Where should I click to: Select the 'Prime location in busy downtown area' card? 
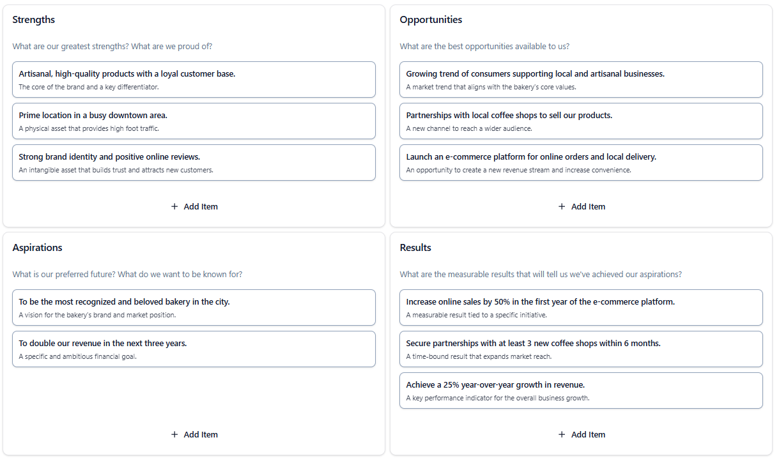pyautogui.click(x=194, y=121)
